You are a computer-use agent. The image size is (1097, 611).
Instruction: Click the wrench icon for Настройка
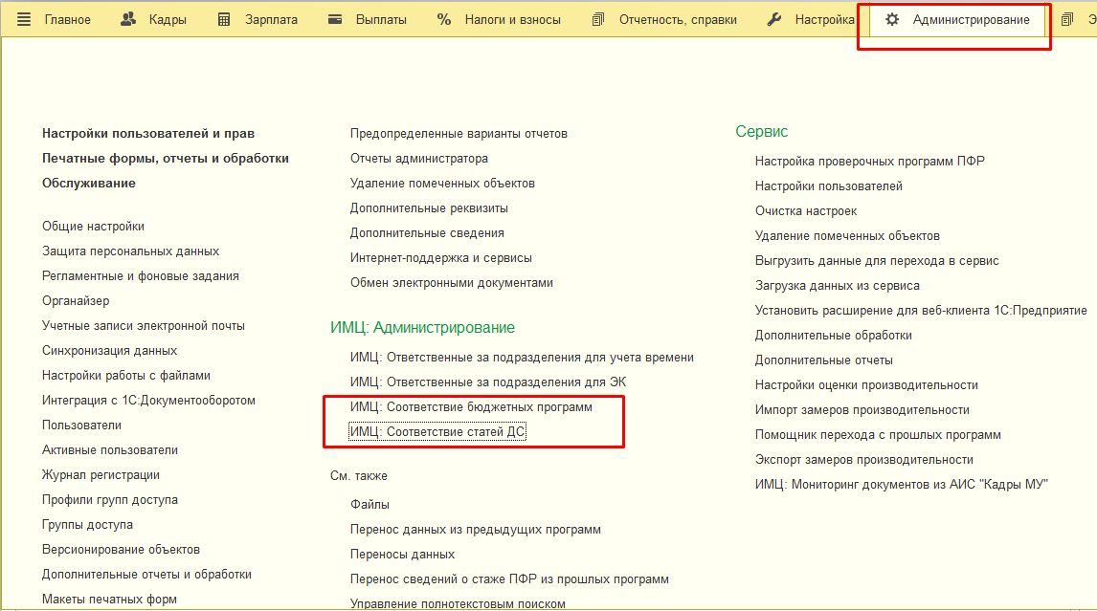pyautogui.click(x=775, y=19)
